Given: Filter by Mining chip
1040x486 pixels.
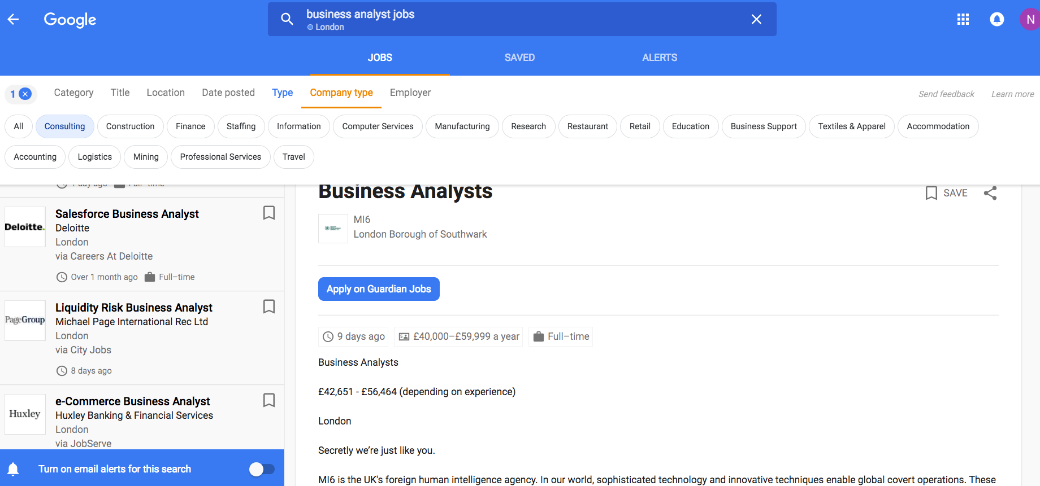Looking at the screenshot, I should click(146, 157).
